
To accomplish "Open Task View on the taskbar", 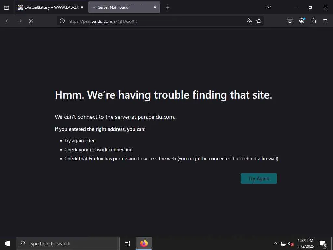I will tap(127, 243).
